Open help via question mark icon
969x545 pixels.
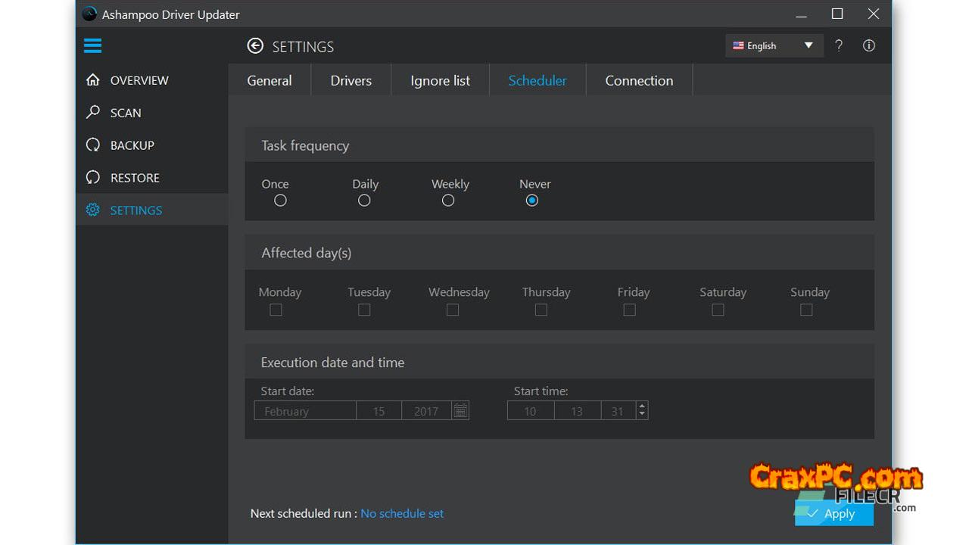pos(839,45)
